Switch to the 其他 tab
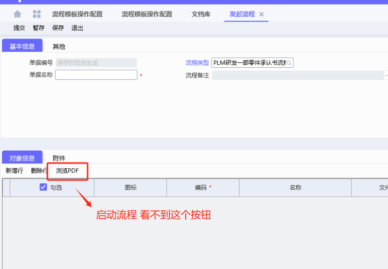Viewport: 388px width, 269px height. click(x=59, y=46)
